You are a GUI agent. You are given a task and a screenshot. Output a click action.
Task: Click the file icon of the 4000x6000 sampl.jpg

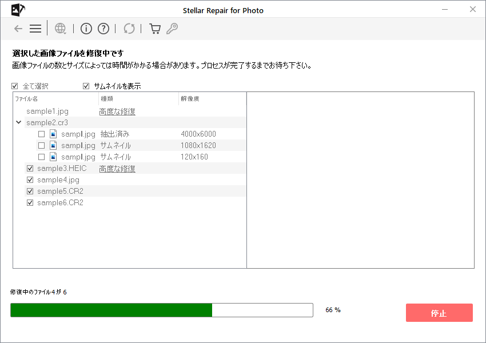[x=53, y=134]
